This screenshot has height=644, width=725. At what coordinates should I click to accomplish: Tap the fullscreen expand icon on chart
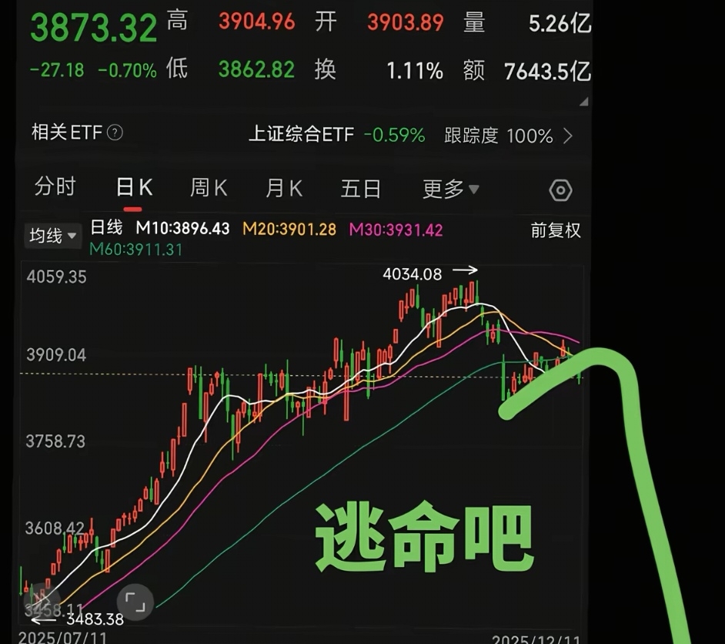[x=135, y=602]
